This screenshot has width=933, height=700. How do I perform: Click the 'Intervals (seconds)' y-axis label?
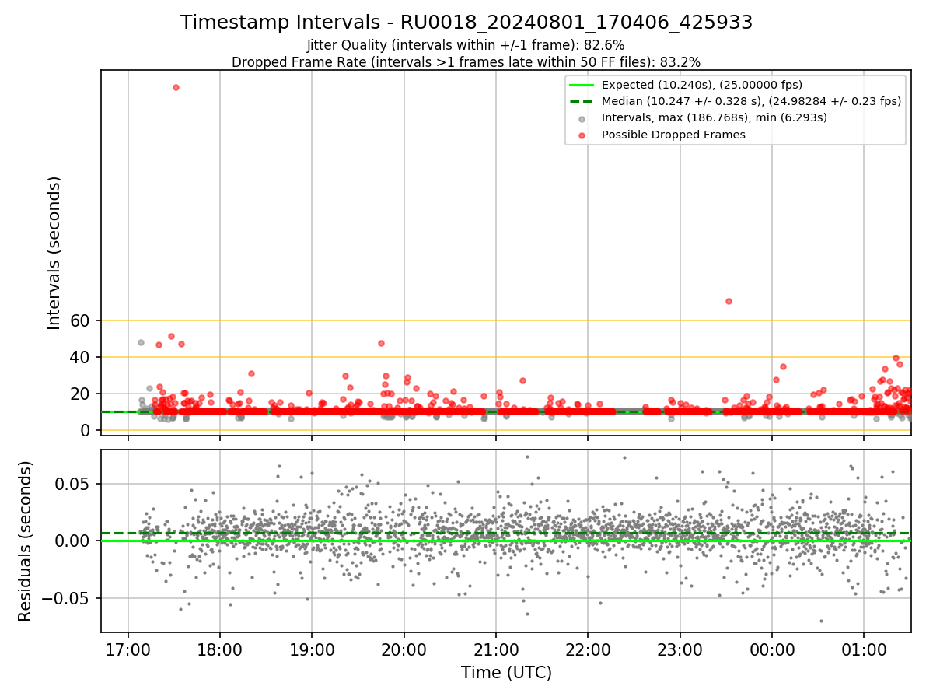(54, 253)
